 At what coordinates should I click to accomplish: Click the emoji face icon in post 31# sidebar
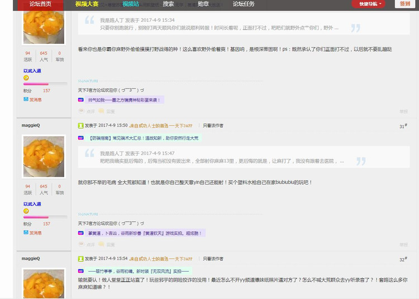click(x=26, y=211)
